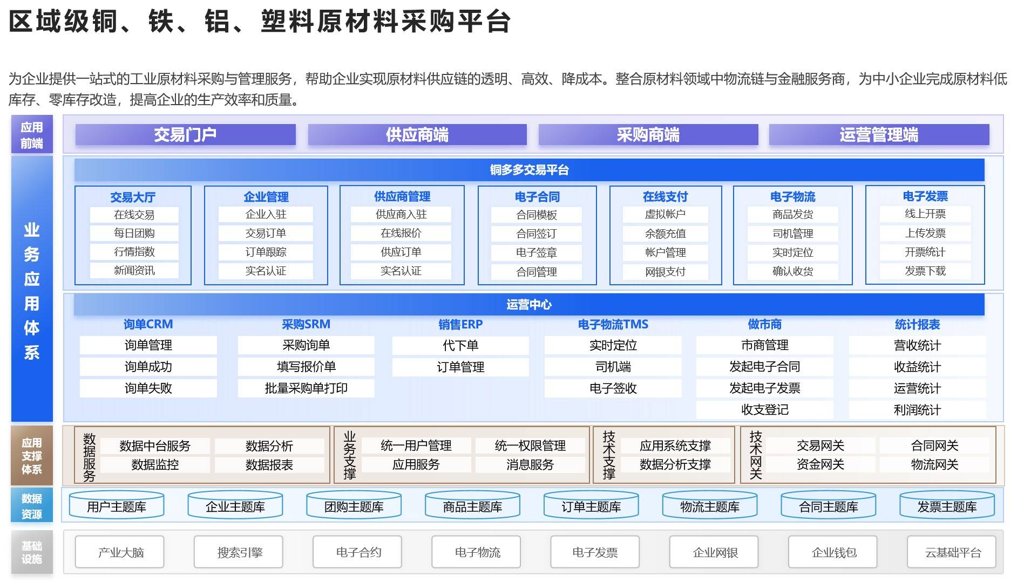The image size is (1024, 583).
Task: Select the 交易门户 front-end block
Action: pos(185,135)
